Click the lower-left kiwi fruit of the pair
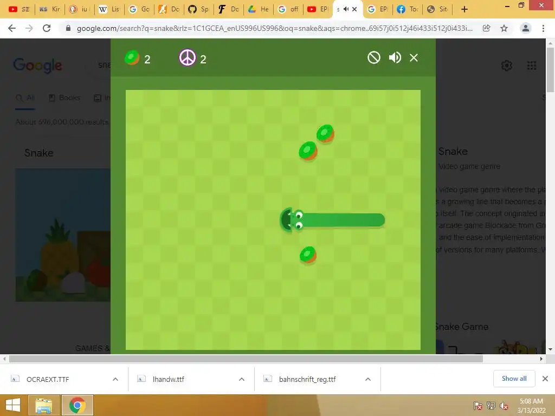555x416 pixels. point(308,151)
